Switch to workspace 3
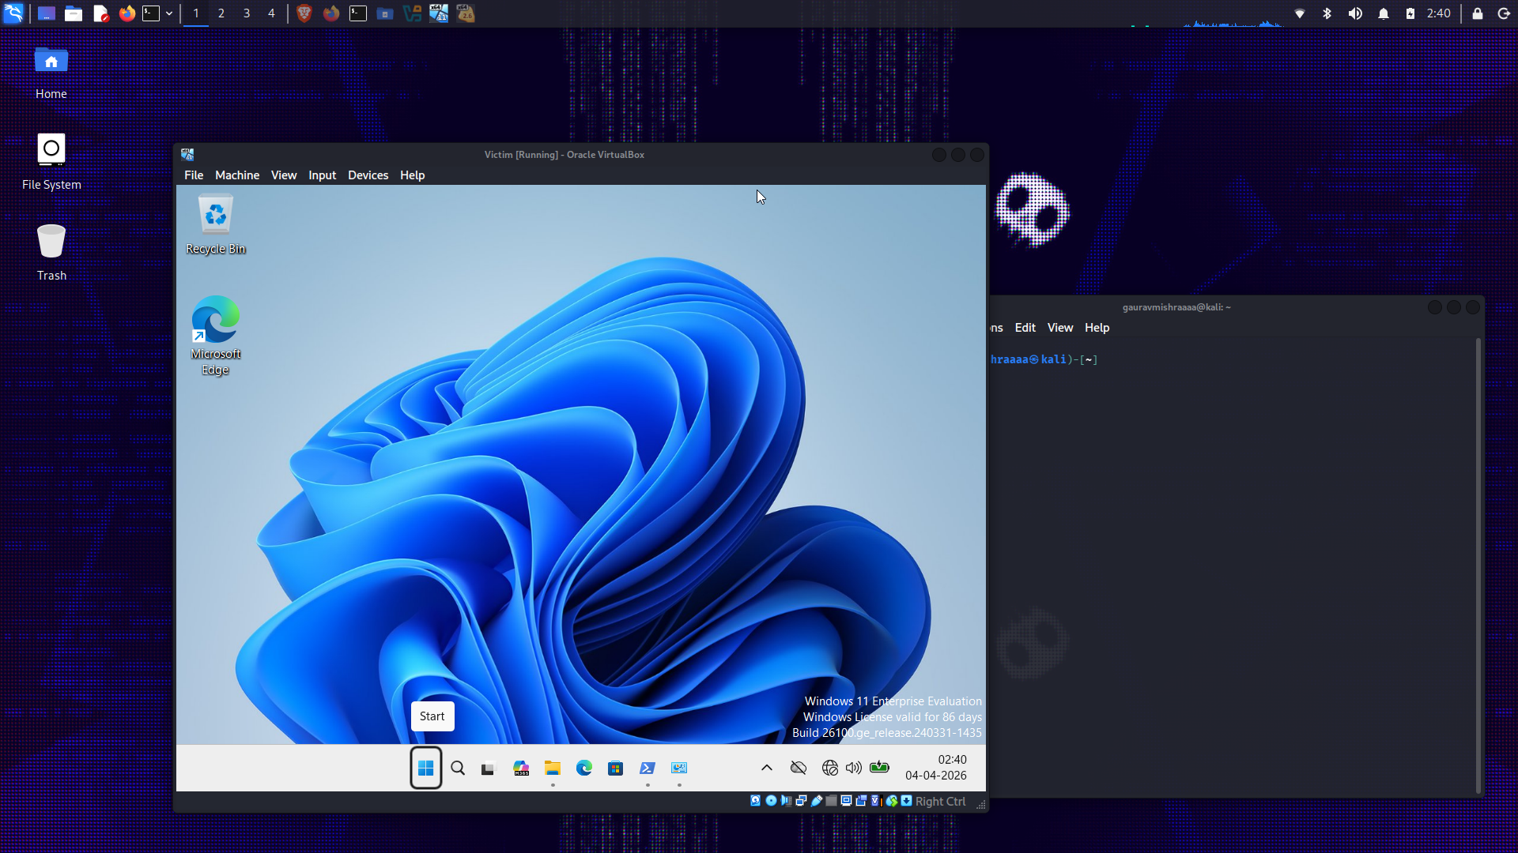Image resolution: width=1518 pixels, height=853 pixels. point(247,13)
